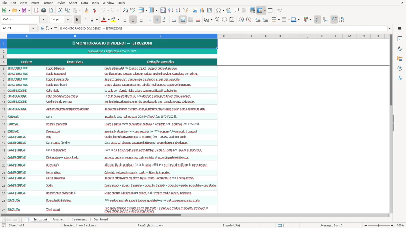Toggle wrap text
The width and height of the screenshot is (406, 228).
174,20
